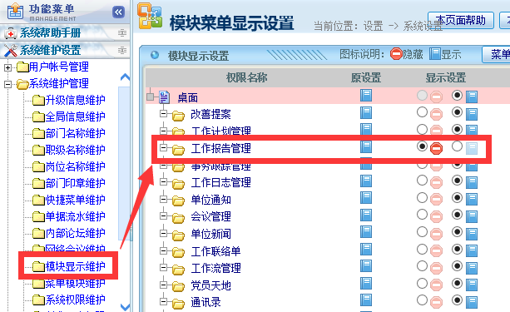Expand the 用户帐号管理 tree node
This screenshot has width=510, height=312.
[7, 67]
